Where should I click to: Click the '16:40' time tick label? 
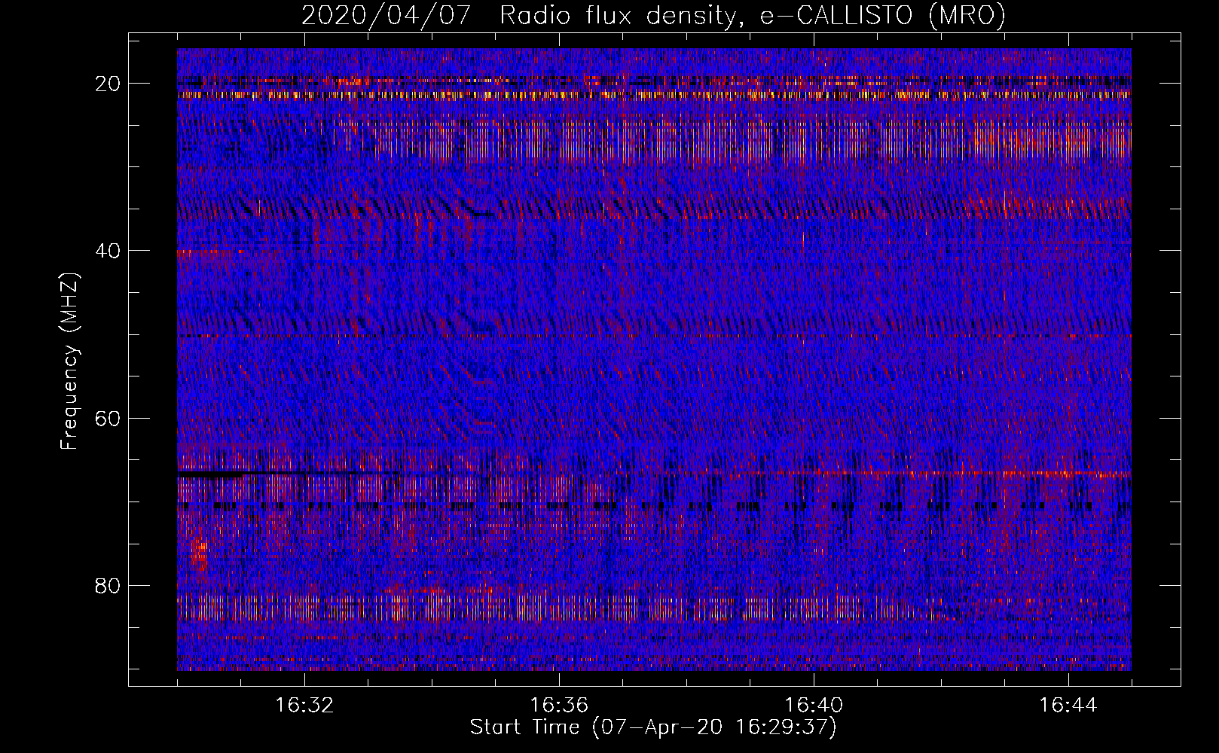click(x=814, y=706)
